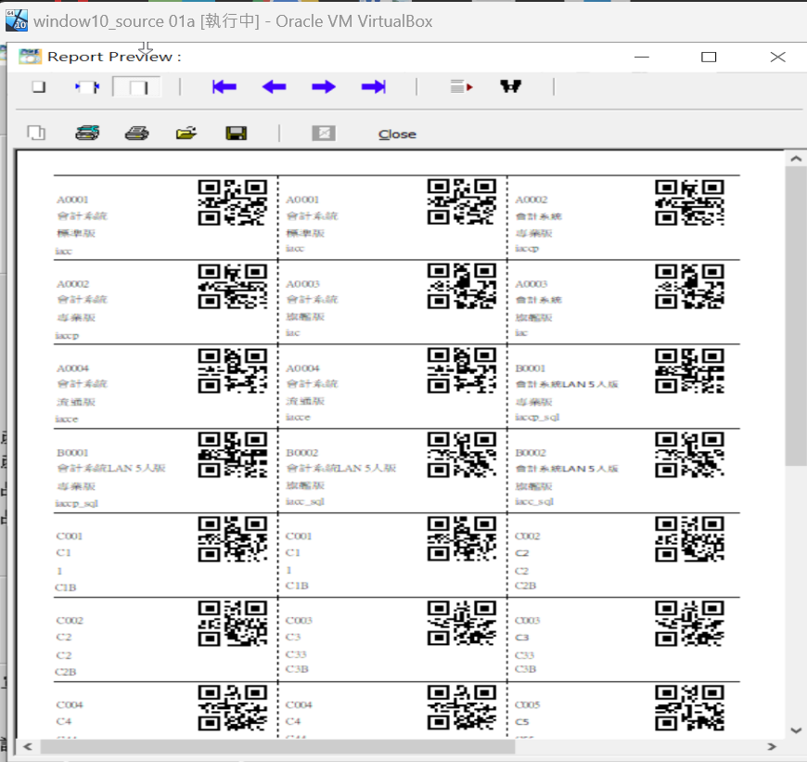
Task: Click the whole-page zoom icon in the toolbar
Action: point(39,87)
